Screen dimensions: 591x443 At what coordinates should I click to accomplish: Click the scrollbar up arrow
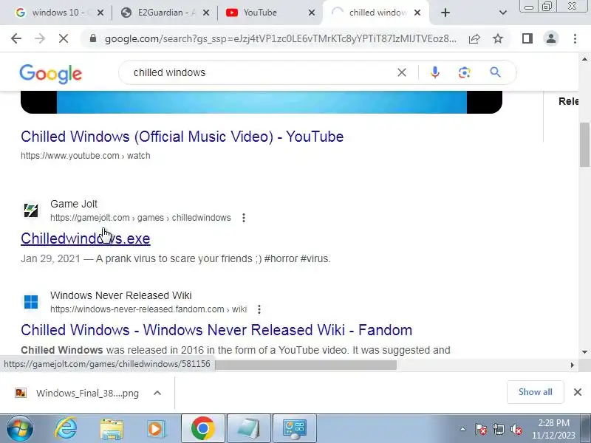[x=584, y=59]
